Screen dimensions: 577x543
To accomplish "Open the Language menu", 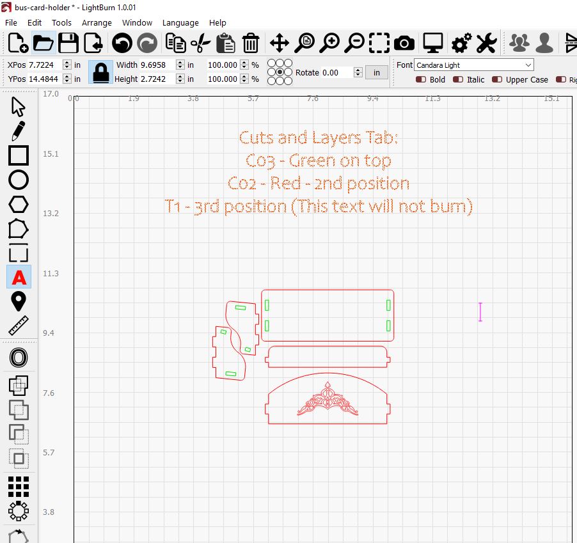I will pos(180,23).
